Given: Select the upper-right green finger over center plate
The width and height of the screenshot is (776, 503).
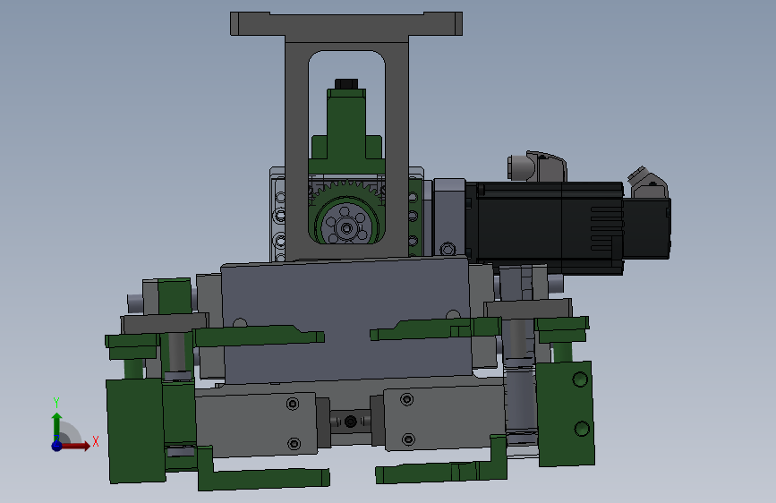Looking at the screenshot, I should tap(436, 328).
